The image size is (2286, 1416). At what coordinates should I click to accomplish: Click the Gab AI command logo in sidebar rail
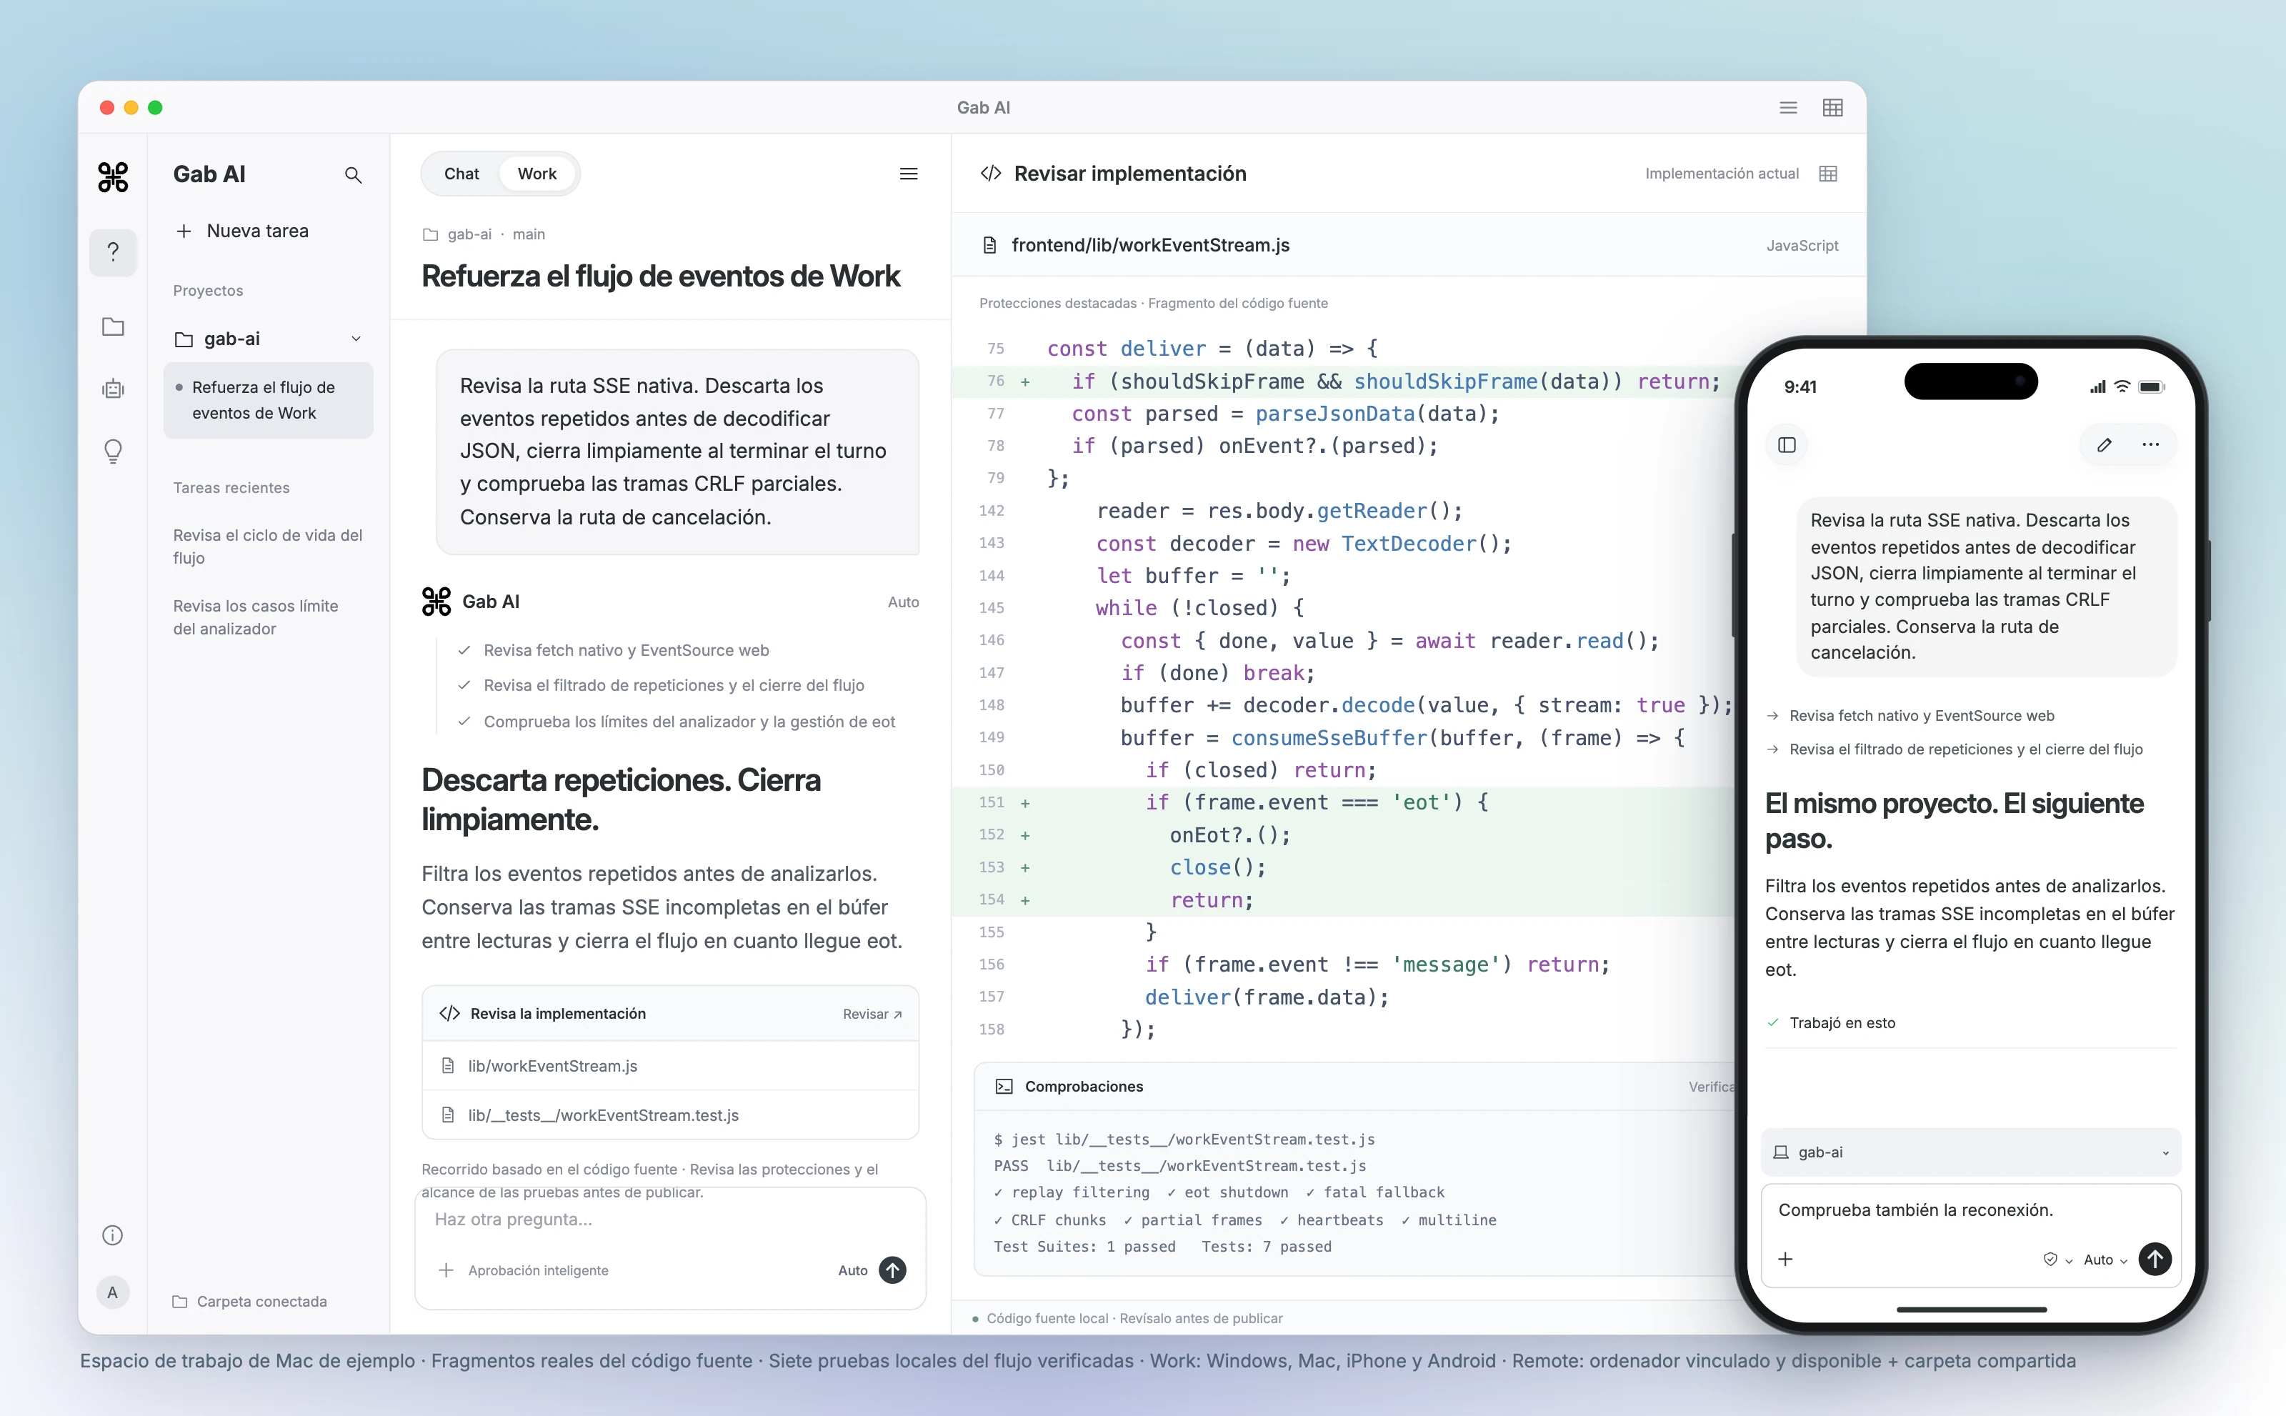coord(114,176)
